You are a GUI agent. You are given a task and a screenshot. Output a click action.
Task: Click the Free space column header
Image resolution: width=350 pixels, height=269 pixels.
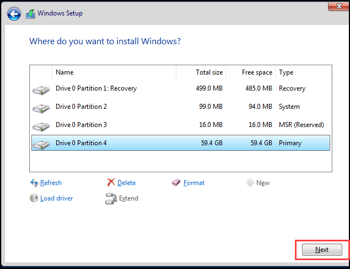click(250, 72)
